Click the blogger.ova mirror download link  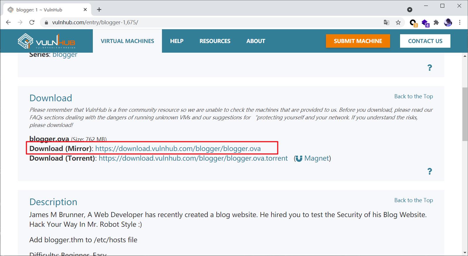(x=178, y=149)
